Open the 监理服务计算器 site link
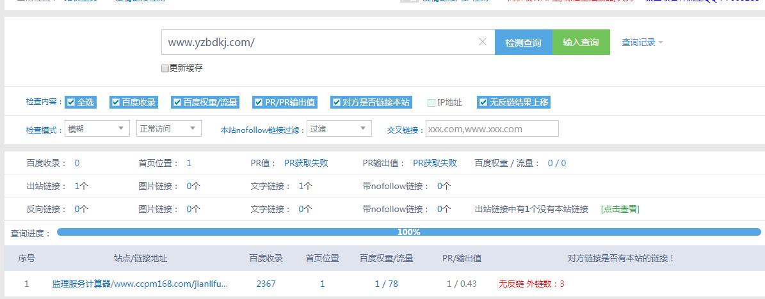 (x=140, y=284)
